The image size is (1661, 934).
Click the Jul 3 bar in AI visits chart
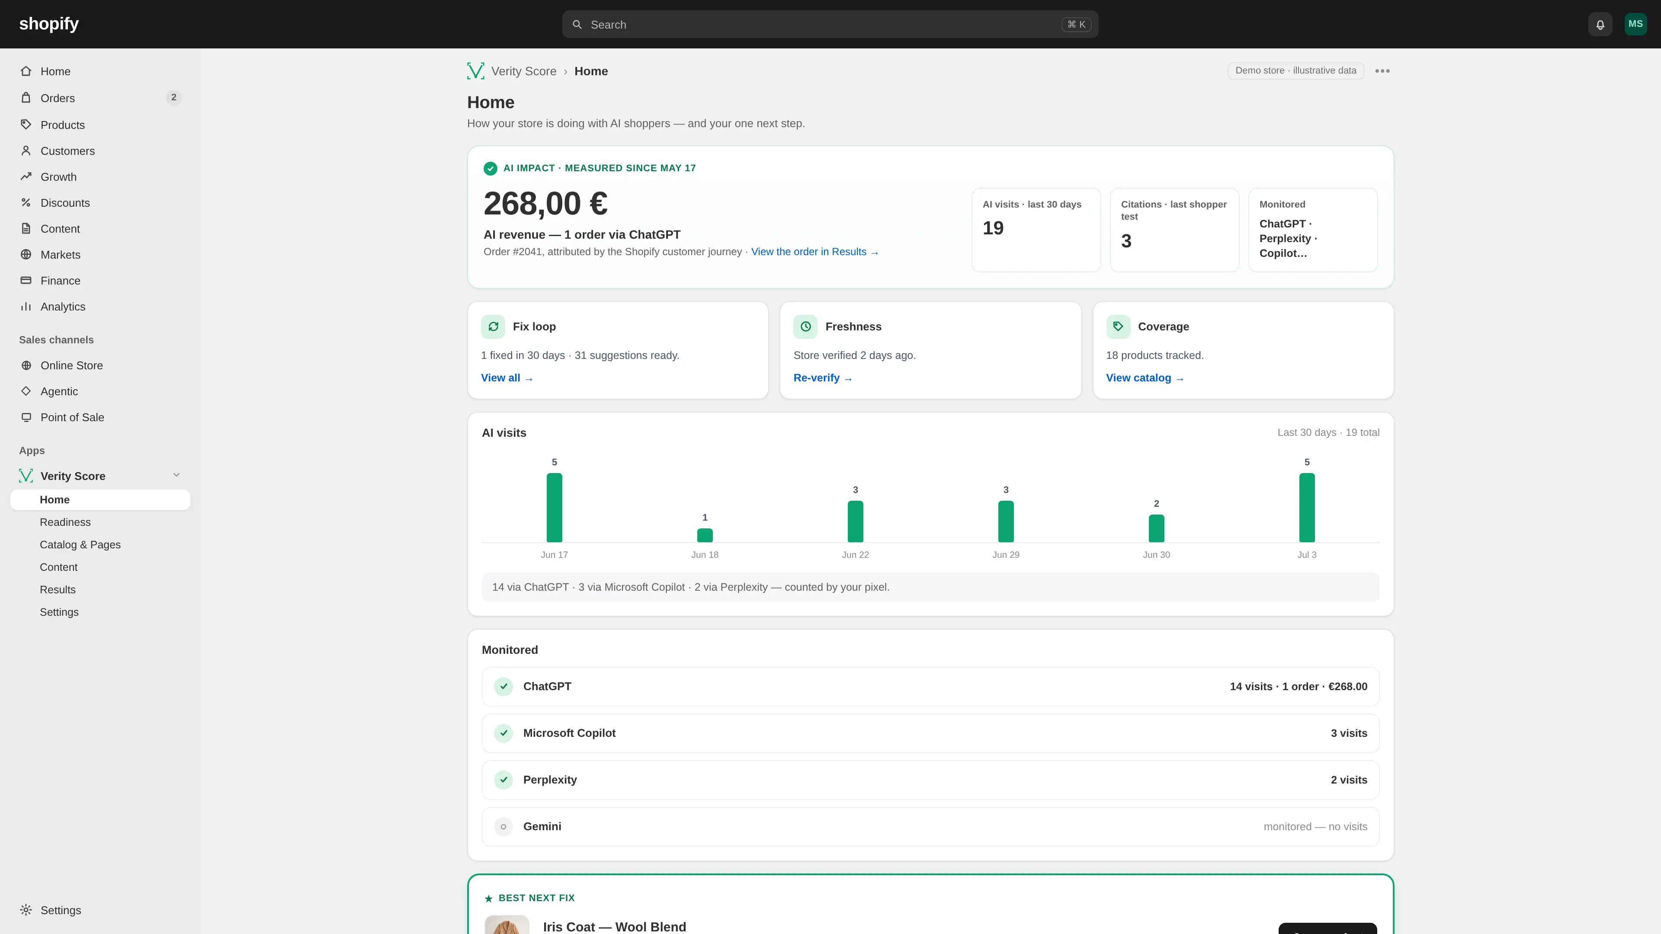pos(1307,507)
